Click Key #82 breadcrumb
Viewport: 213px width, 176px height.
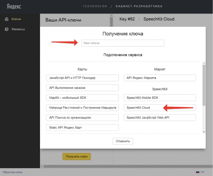tap(127, 19)
